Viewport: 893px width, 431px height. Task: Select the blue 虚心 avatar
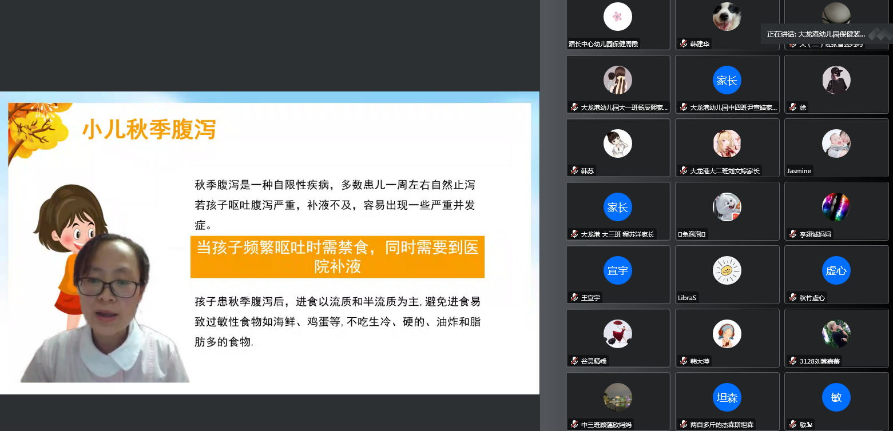[836, 270]
